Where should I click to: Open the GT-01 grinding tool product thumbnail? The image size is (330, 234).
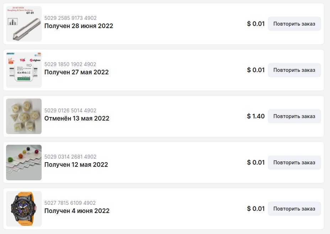pyautogui.click(x=24, y=24)
